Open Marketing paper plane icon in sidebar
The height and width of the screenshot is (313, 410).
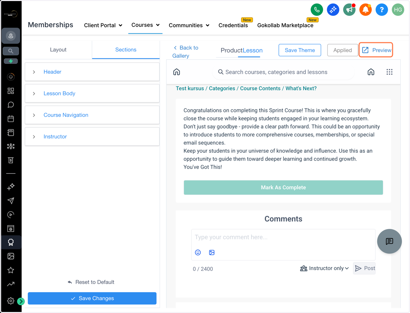tap(11, 200)
